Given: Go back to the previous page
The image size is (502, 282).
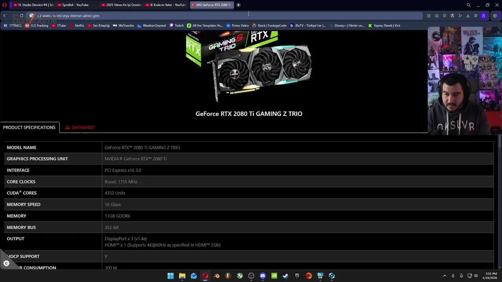Looking at the screenshot, I should (x=4, y=16).
